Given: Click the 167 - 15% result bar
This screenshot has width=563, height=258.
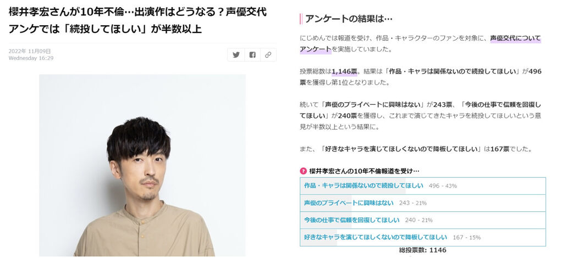Looking at the screenshot, I should [x=466, y=238].
